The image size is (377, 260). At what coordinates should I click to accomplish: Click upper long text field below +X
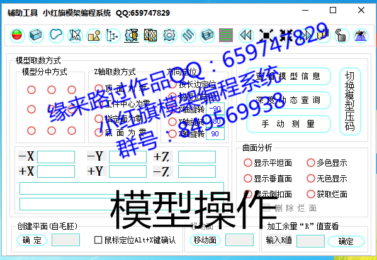coord(121,188)
